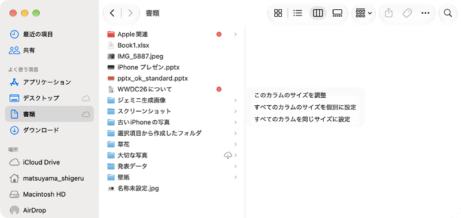The height and width of the screenshot is (218, 461).
Task: Open iCloud Drive location
Action: pos(50,162)
